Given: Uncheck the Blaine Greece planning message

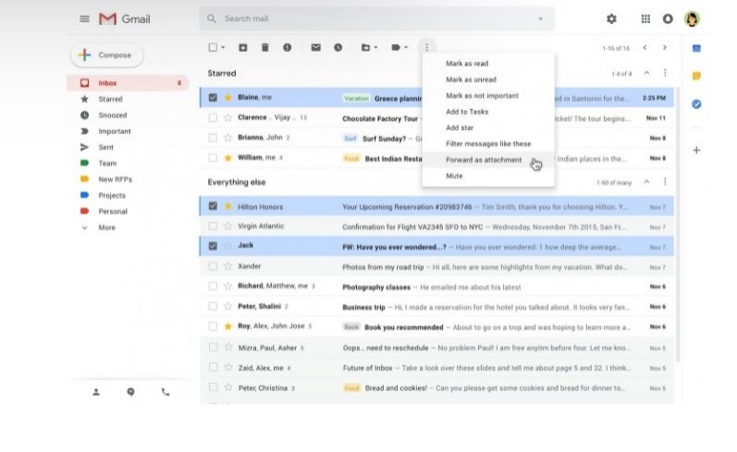Looking at the screenshot, I should [x=213, y=98].
